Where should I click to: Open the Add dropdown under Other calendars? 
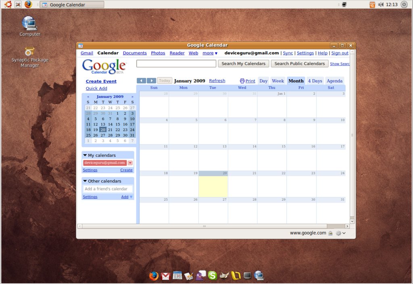127,197
